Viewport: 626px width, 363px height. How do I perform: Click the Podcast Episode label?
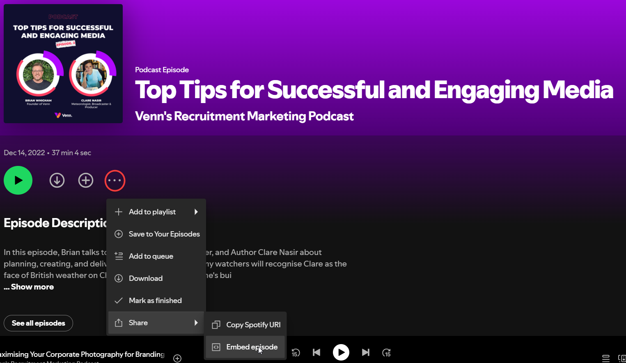pos(162,70)
